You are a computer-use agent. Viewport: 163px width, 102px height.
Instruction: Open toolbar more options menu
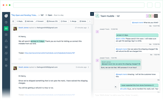pyautogui.click(x=90, y=21)
